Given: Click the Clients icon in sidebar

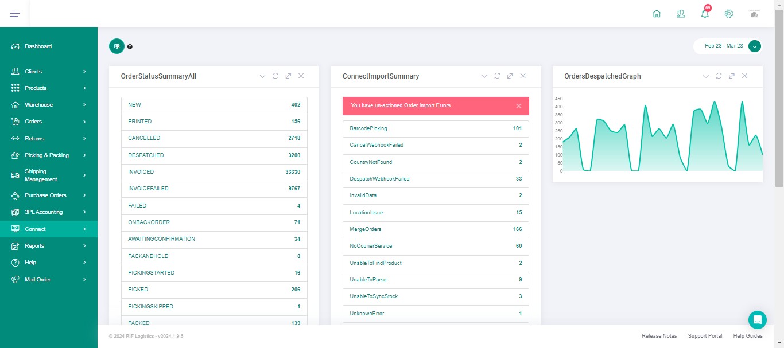Looking at the screenshot, I should pos(15,72).
